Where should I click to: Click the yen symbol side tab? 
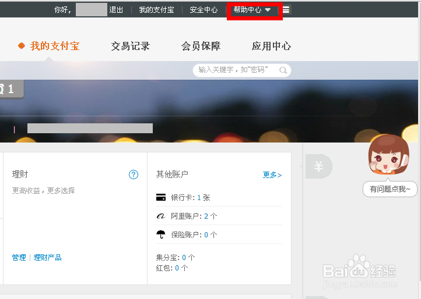[319, 166]
